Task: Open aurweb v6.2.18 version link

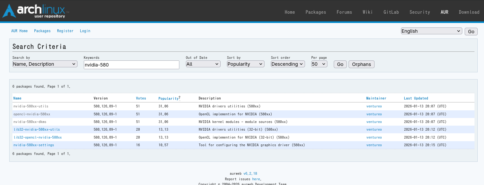Action: click(250, 174)
